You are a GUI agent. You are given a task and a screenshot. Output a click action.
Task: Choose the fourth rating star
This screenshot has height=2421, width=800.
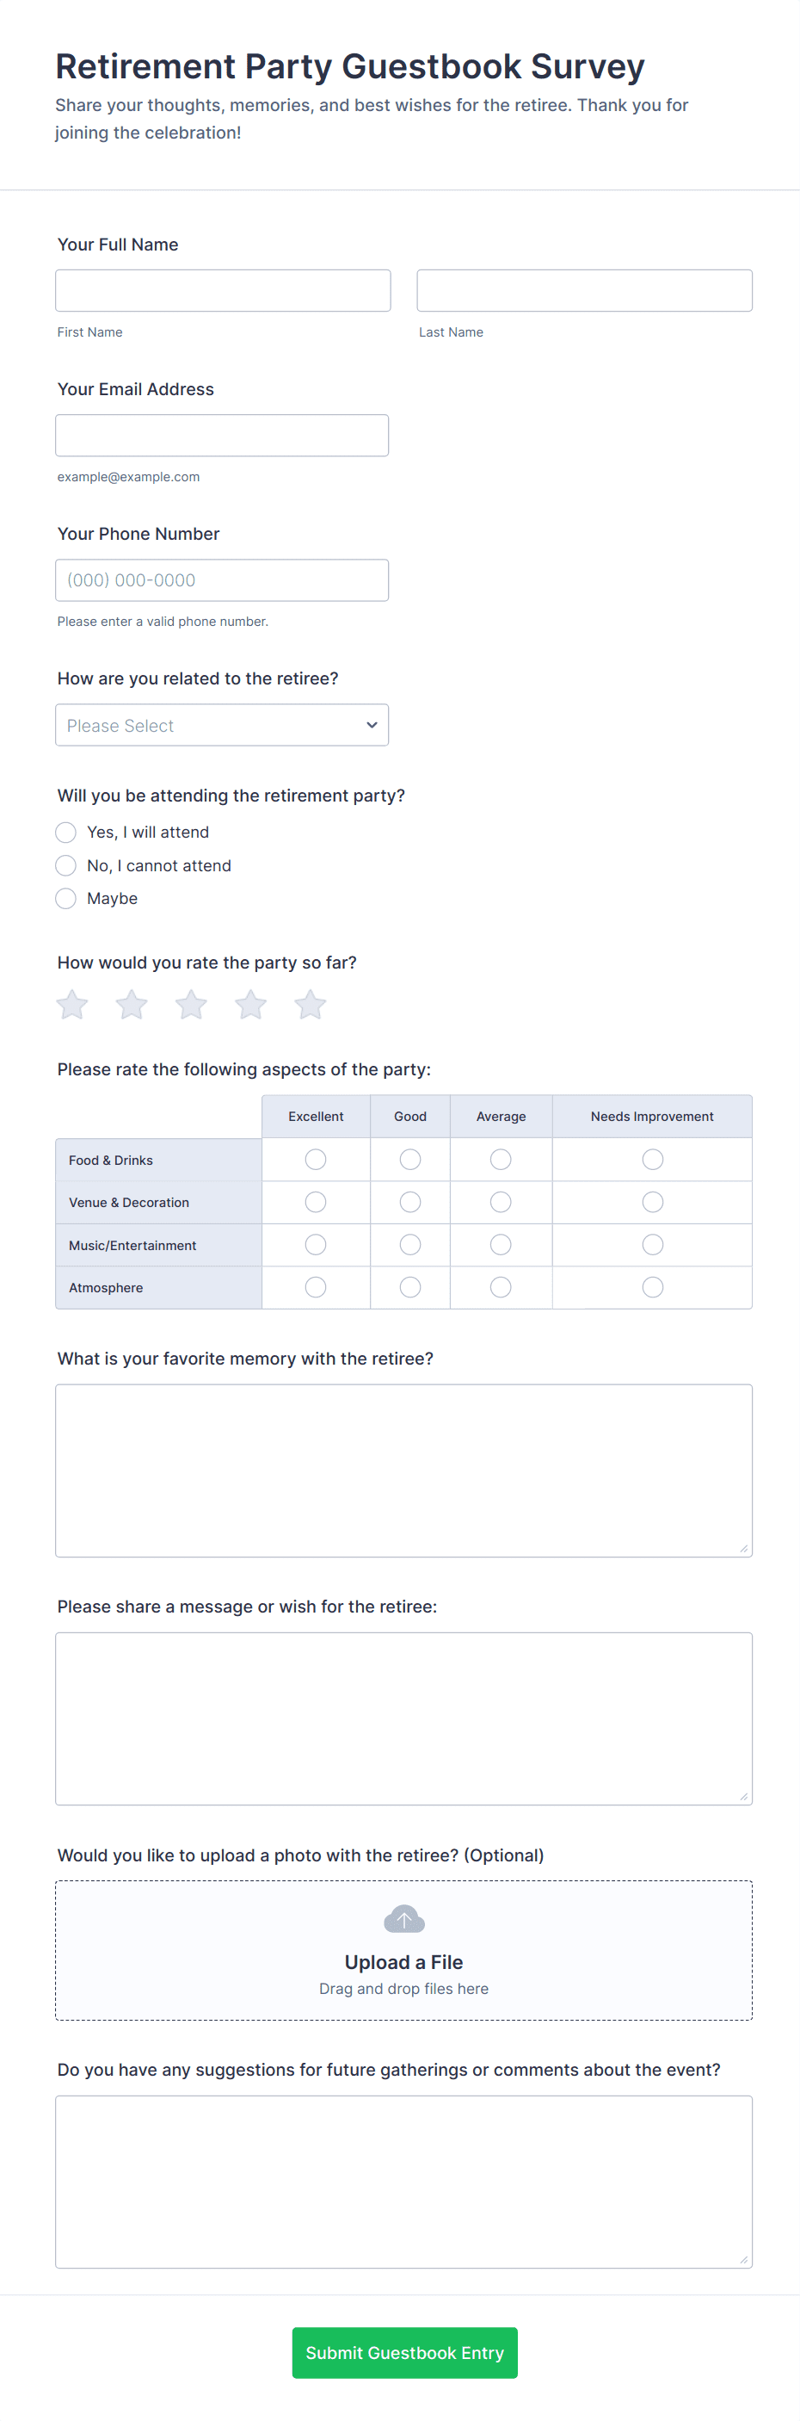pos(250,1005)
